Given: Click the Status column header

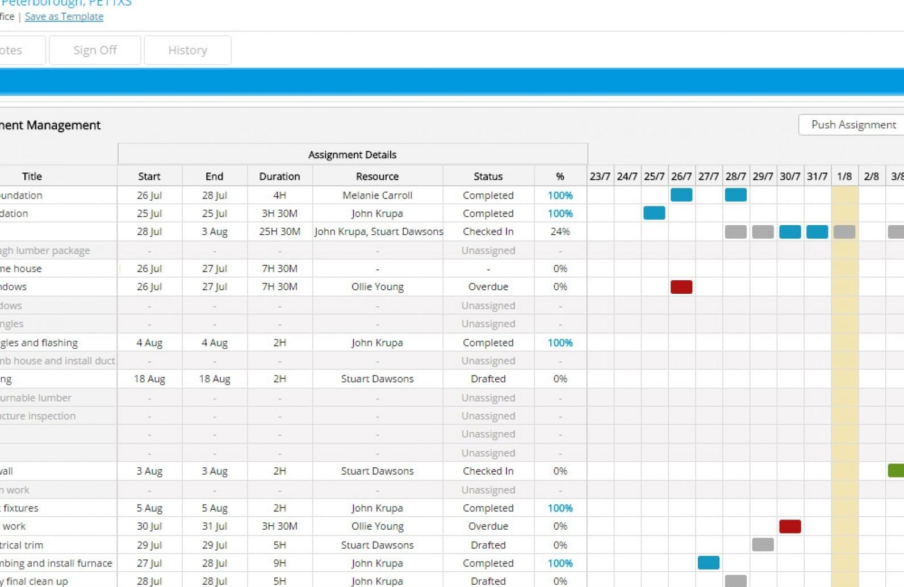Looking at the screenshot, I should pos(488,176).
